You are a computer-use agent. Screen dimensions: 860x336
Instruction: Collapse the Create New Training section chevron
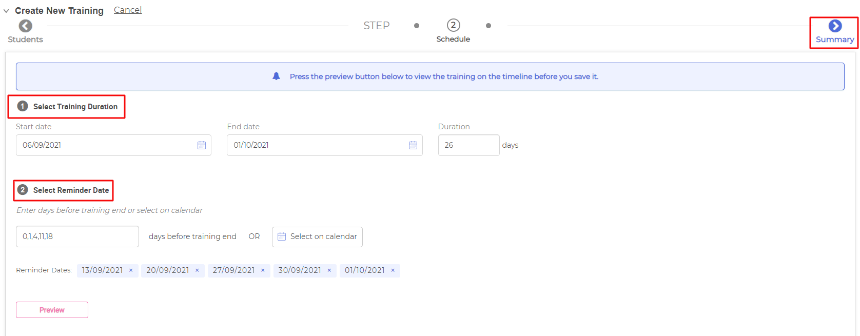click(x=6, y=11)
